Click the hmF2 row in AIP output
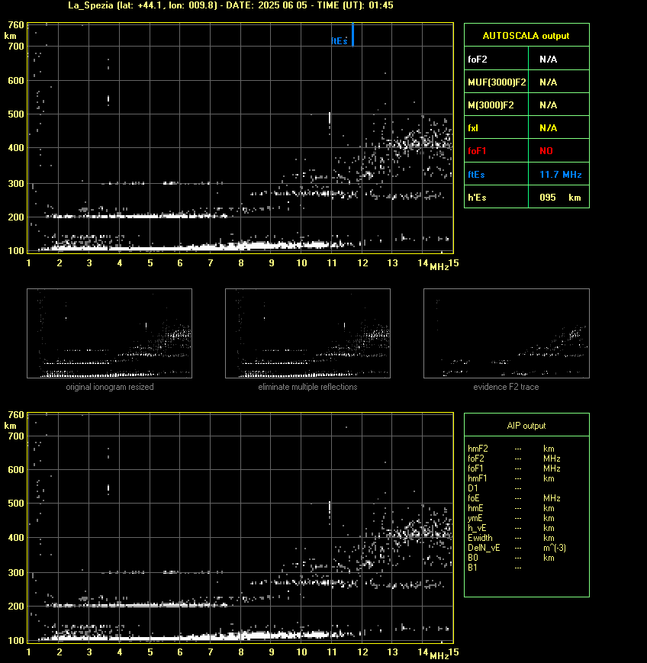Viewport: 647px width, 663px height. pos(511,449)
